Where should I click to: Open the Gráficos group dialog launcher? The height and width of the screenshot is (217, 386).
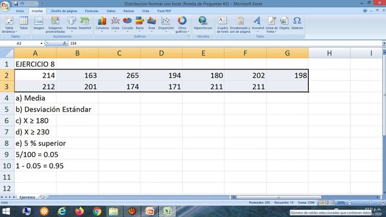pyautogui.click(x=189, y=36)
